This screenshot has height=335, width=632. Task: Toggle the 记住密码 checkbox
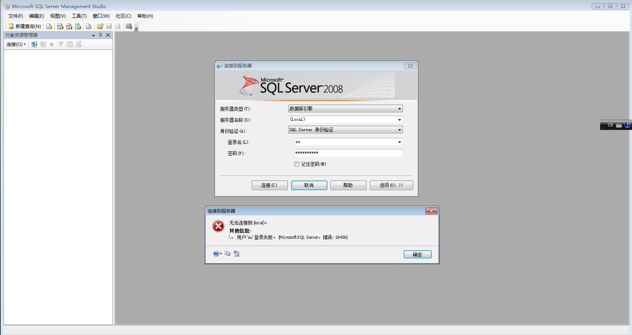click(297, 164)
